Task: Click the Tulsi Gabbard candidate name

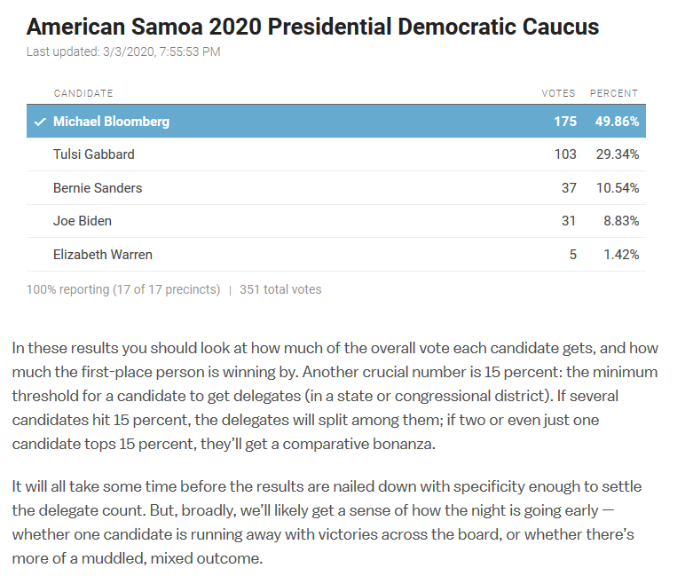Action: [94, 154]
